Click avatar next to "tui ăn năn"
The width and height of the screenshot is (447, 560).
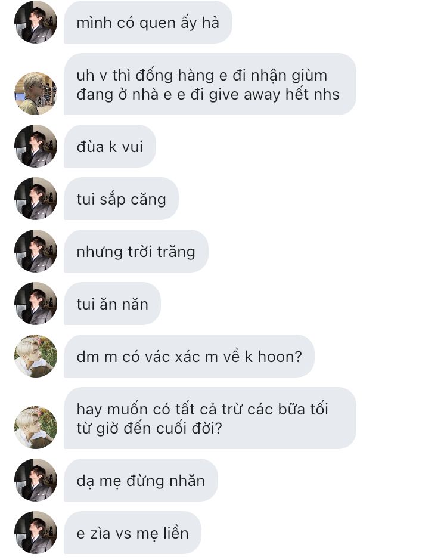coord(36,304)
